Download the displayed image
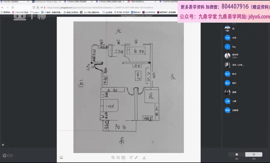Viewport: 270px width, 163px height. click(x=144, y=157)
